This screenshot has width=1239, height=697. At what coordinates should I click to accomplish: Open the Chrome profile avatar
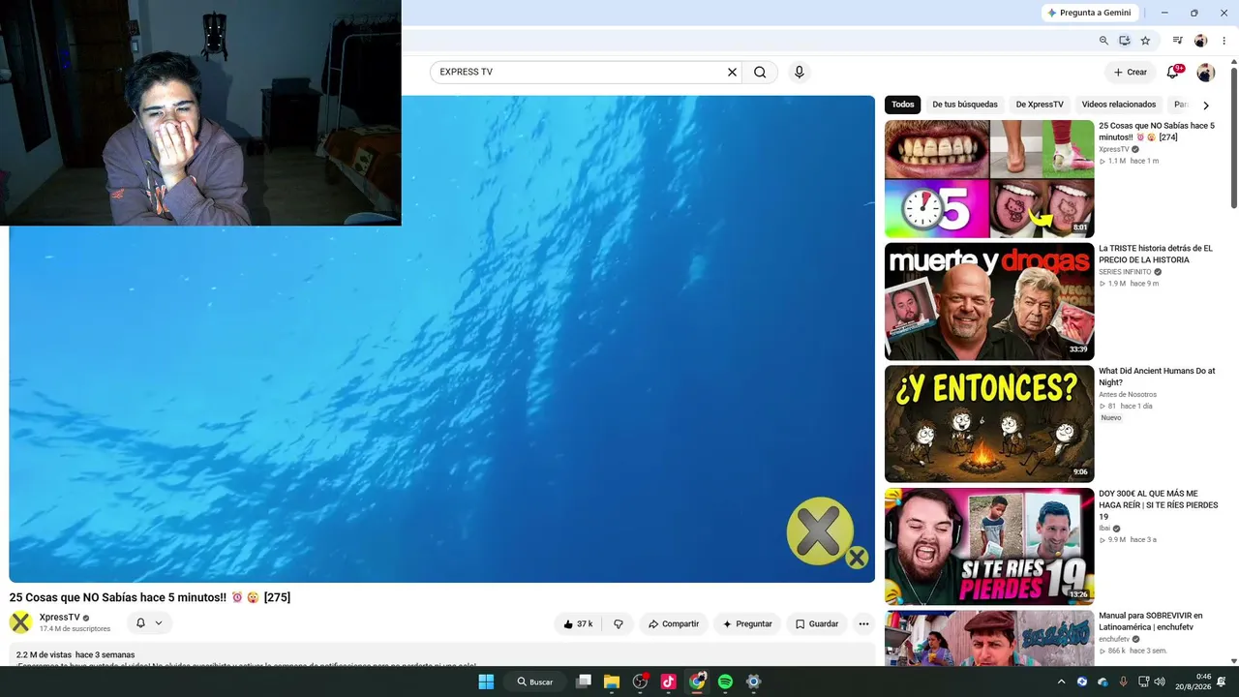[x=1201, y=41]
